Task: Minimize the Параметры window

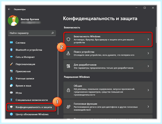Action: coord(136,8)
